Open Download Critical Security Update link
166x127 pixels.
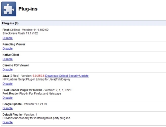tap(67, 76)
